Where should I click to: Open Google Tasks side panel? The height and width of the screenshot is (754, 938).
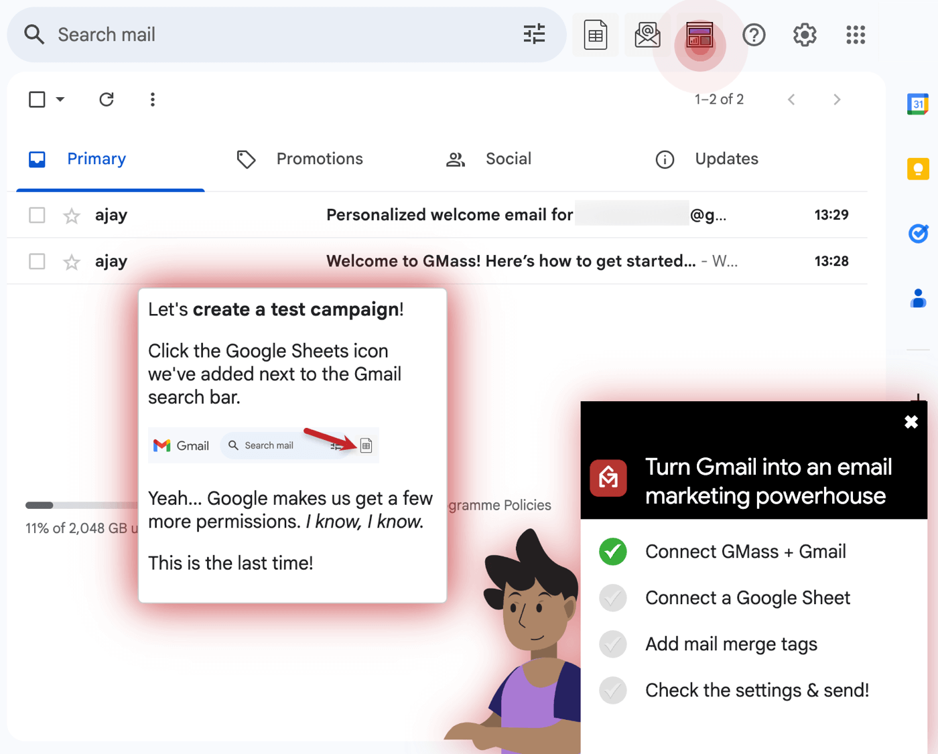(x=918, y=233)
